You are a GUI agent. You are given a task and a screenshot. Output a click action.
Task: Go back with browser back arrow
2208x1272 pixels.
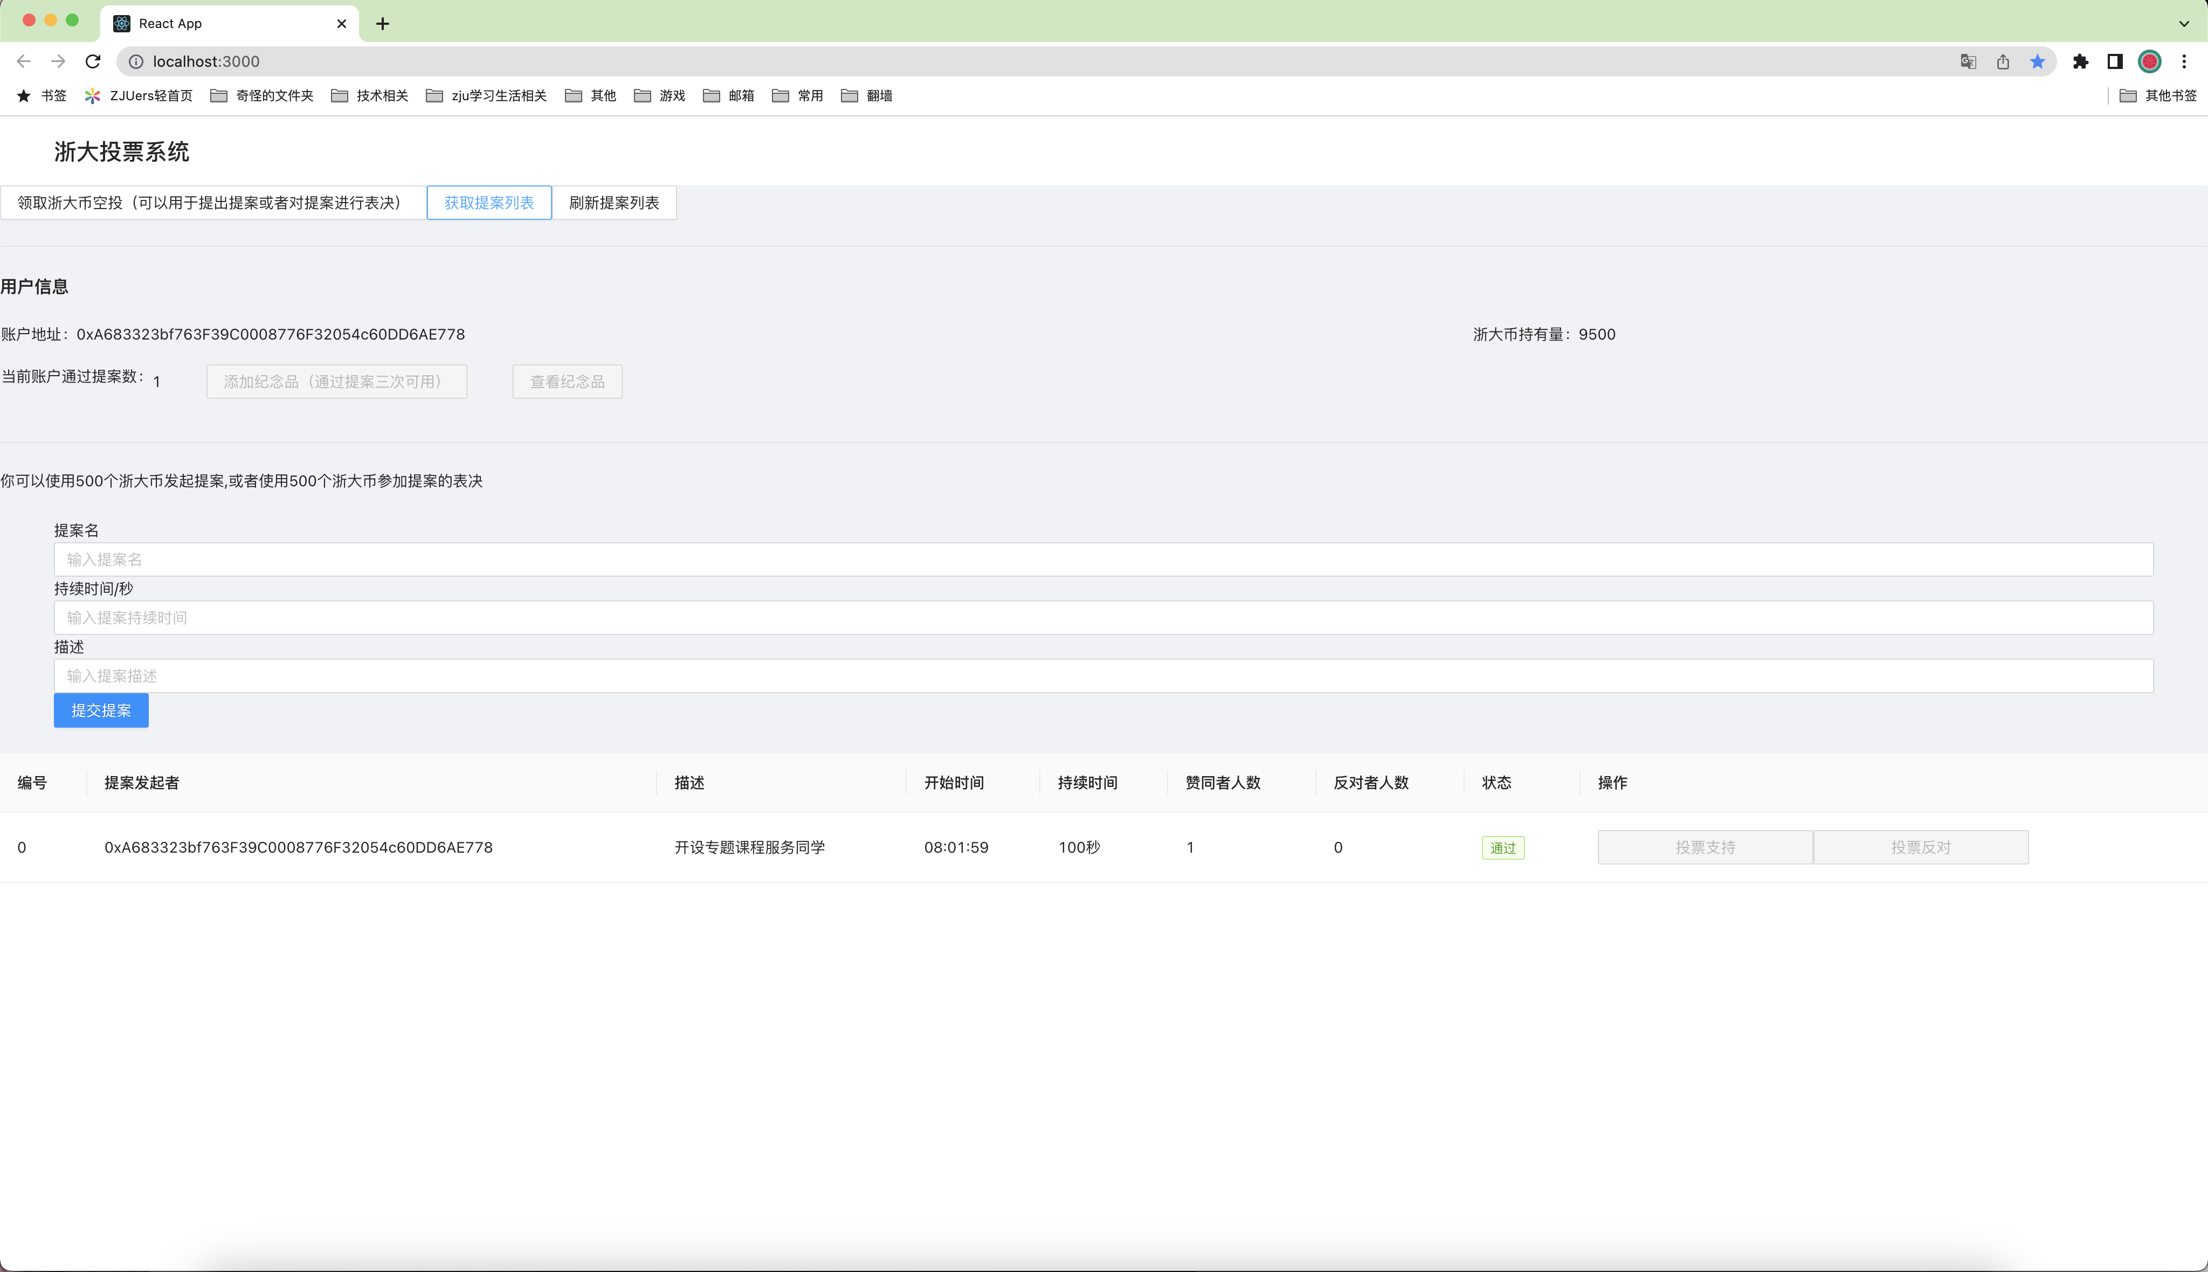click(24, 61)
